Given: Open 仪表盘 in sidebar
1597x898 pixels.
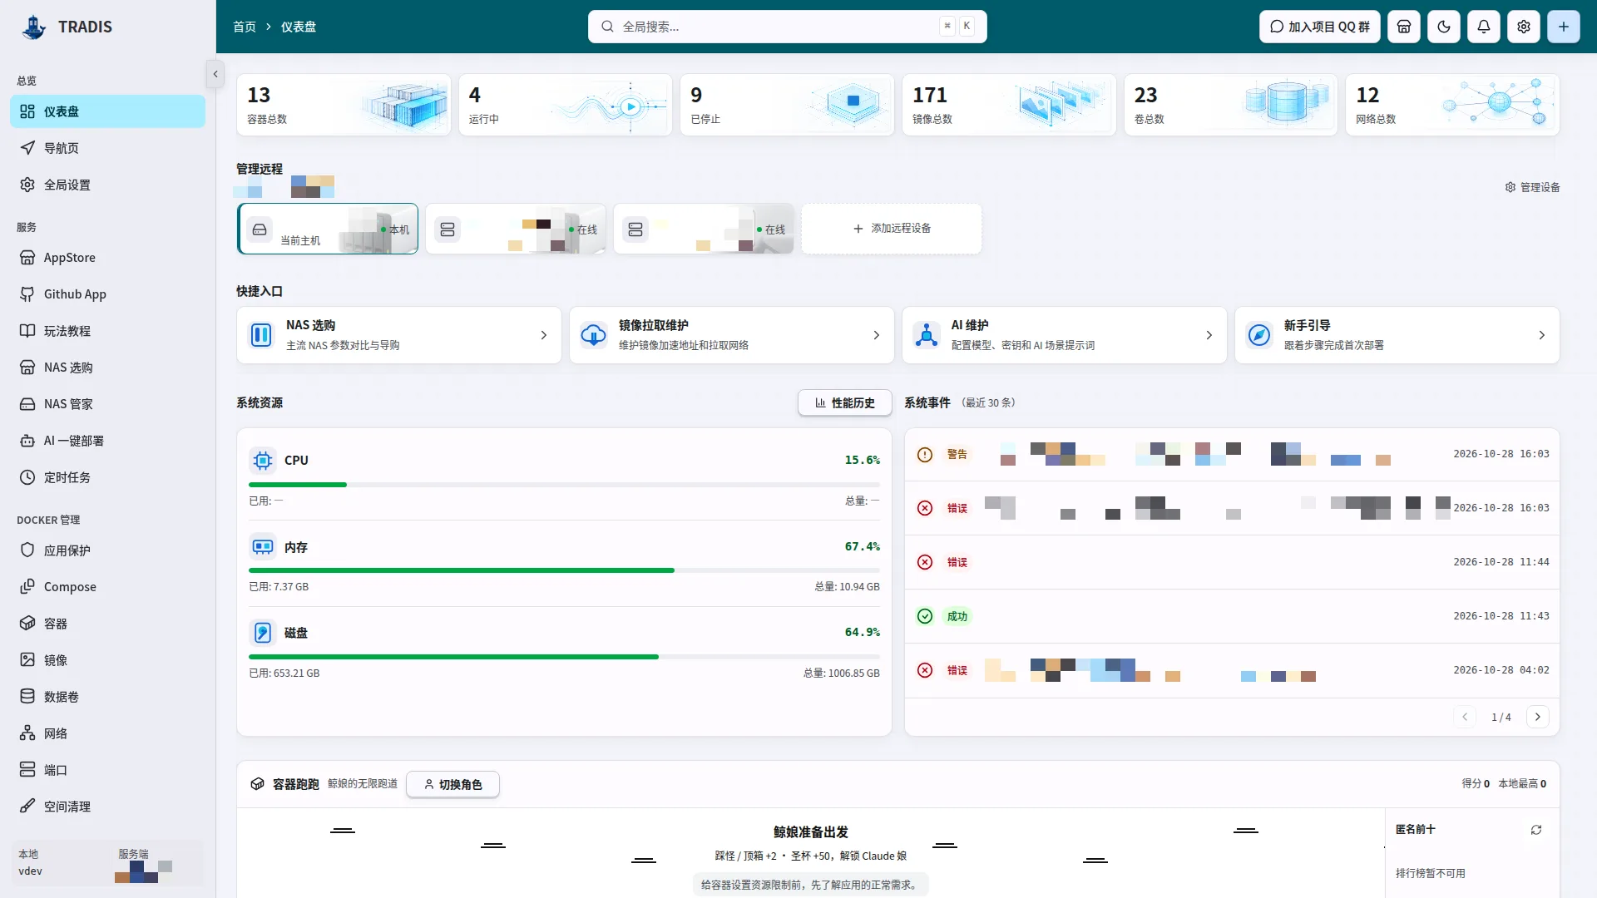Looking at the screenshot, I should click(107, 111).
